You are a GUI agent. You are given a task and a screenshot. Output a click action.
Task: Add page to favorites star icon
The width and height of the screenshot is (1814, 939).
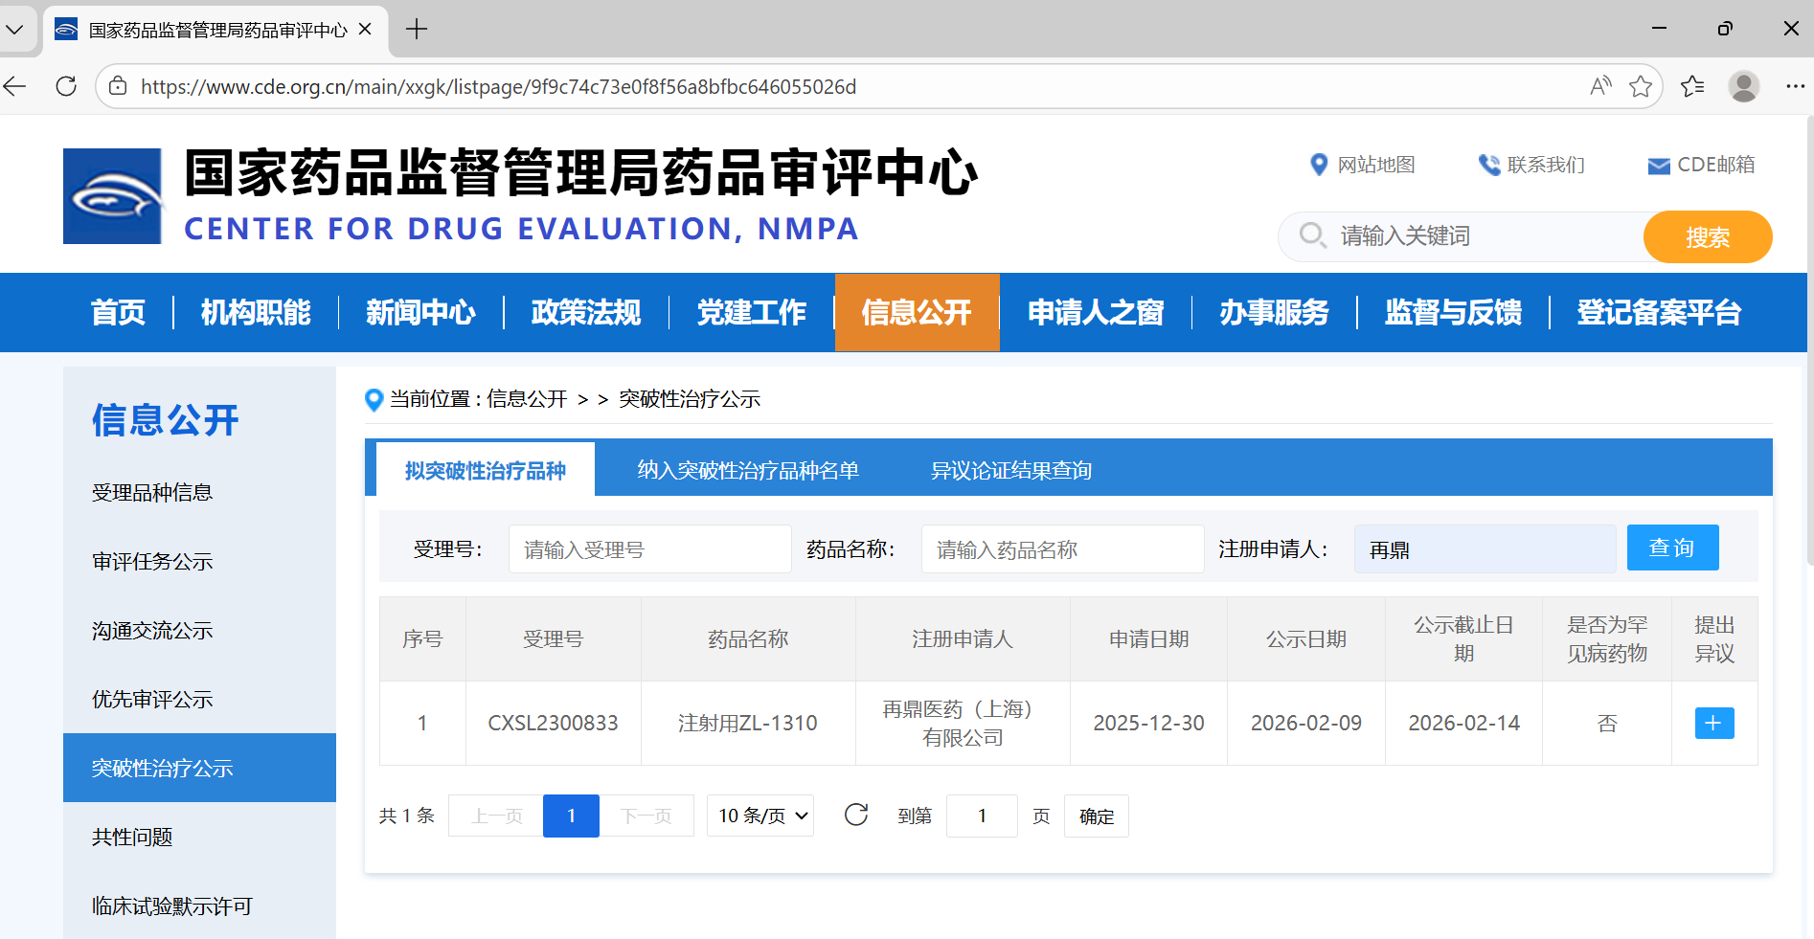pos(1641,86)
